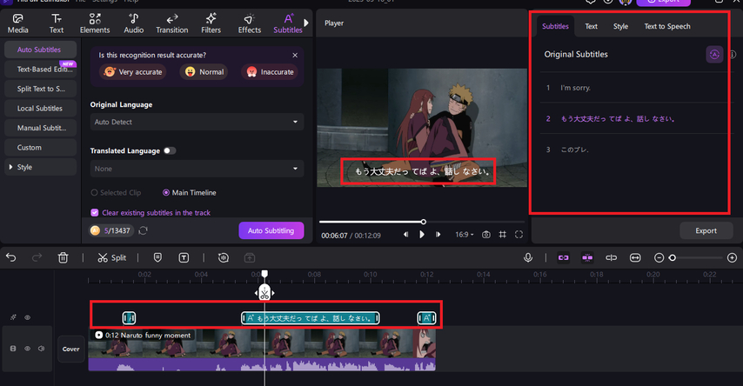Open Split Text to Subtitles option
743x386 pixels.
coord(40,89)
